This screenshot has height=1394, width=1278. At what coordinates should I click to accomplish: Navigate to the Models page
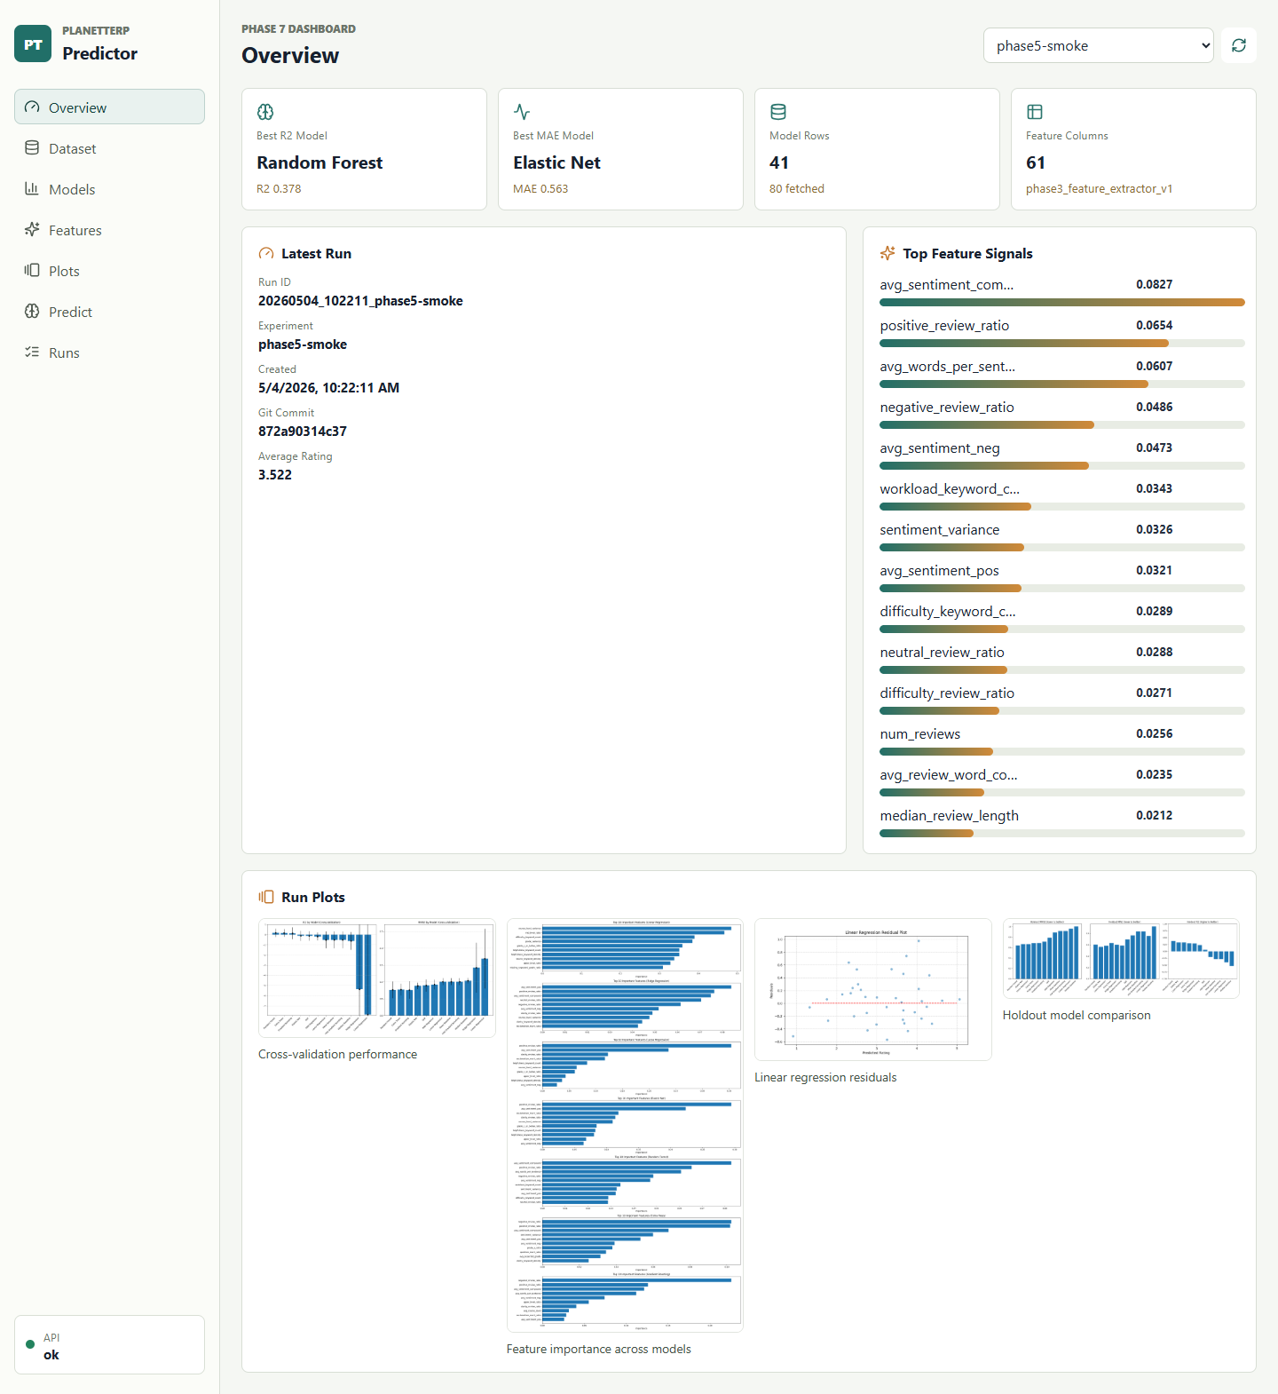tap(109, 188)
